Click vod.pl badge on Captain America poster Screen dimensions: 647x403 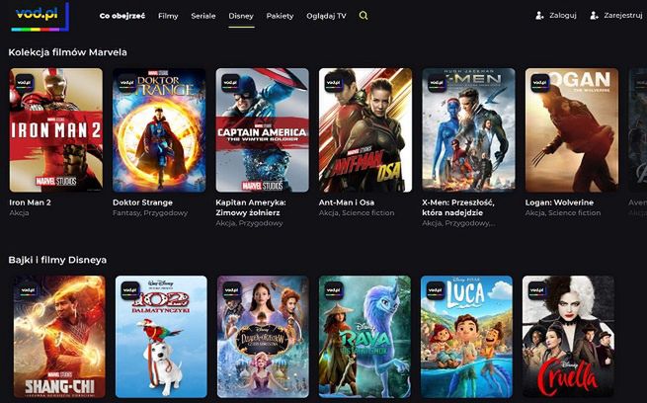click(x=231, y=83)
